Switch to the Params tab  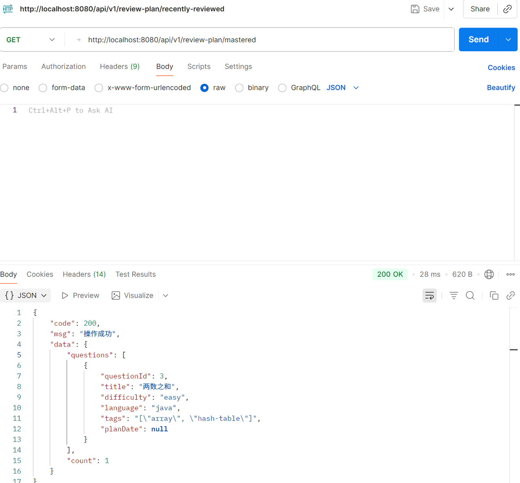point(15,66)
